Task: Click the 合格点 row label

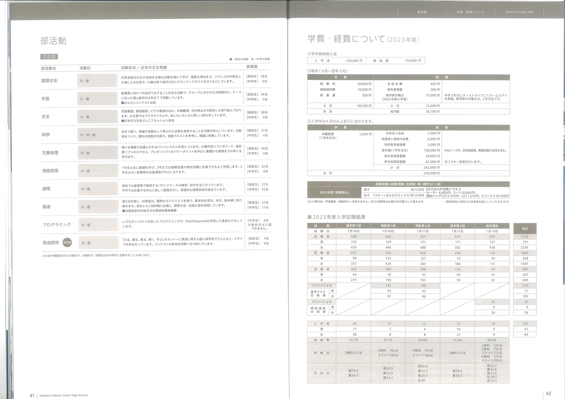Action: pyautogui.click(x=322, y=352)
